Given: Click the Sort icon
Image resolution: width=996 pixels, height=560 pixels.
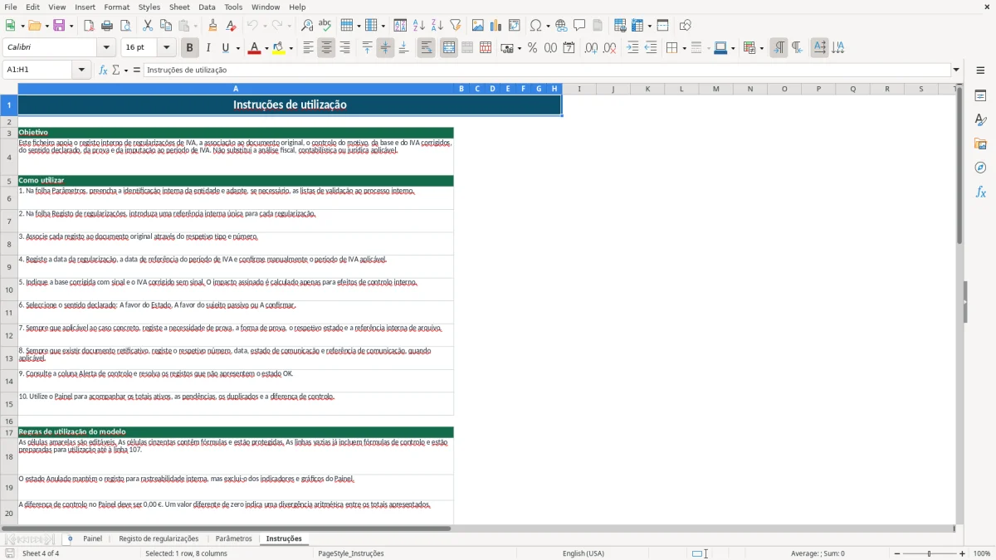Looking at the screenshot, I should coord(400,26).
